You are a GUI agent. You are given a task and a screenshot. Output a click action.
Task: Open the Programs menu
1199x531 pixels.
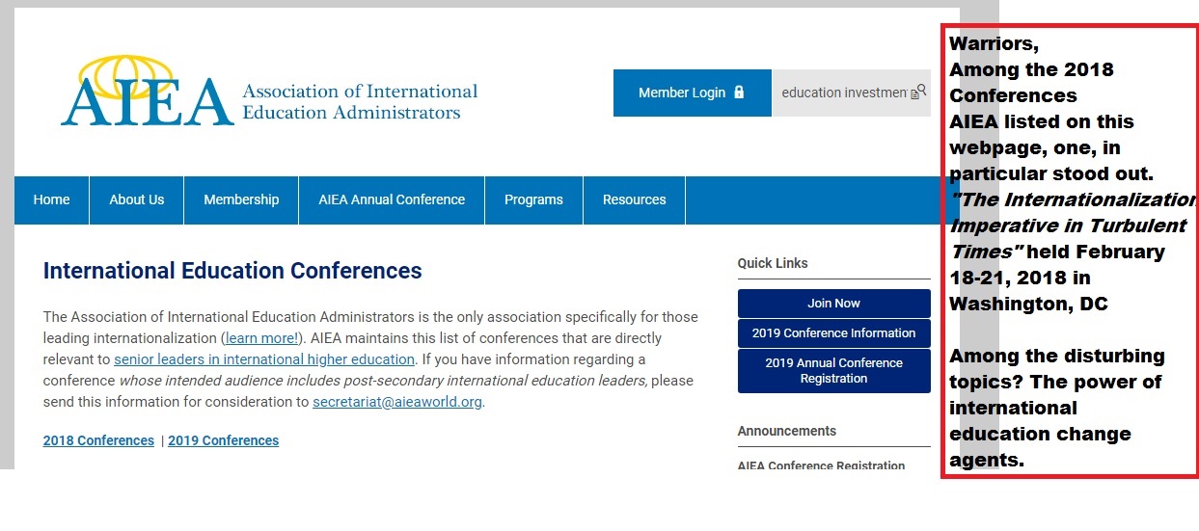pyautogui.click(x=533, y=200)
